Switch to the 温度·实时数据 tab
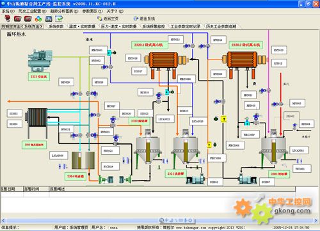 [x=82, y=26]
